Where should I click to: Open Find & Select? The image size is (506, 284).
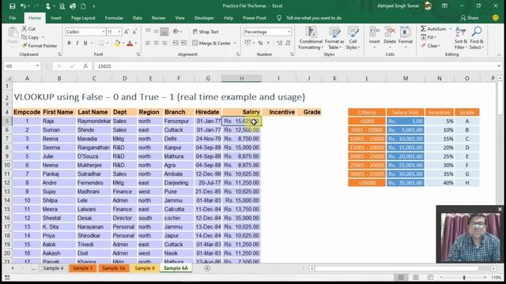pyautogui.click(x=477, y=38)
